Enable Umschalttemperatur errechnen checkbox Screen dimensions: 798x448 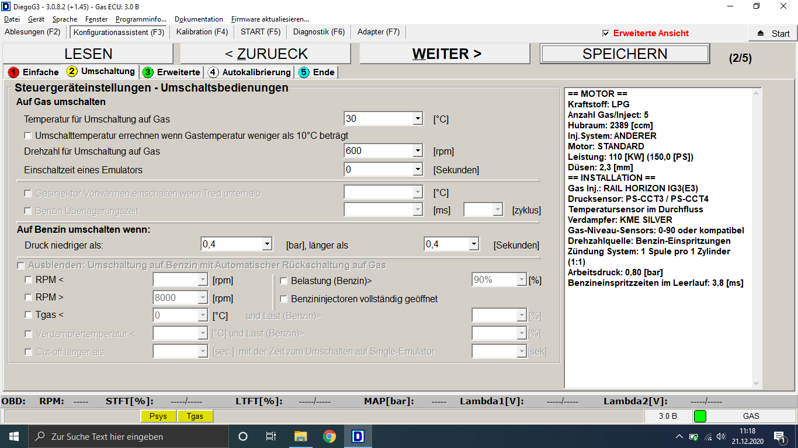[27, 135]
